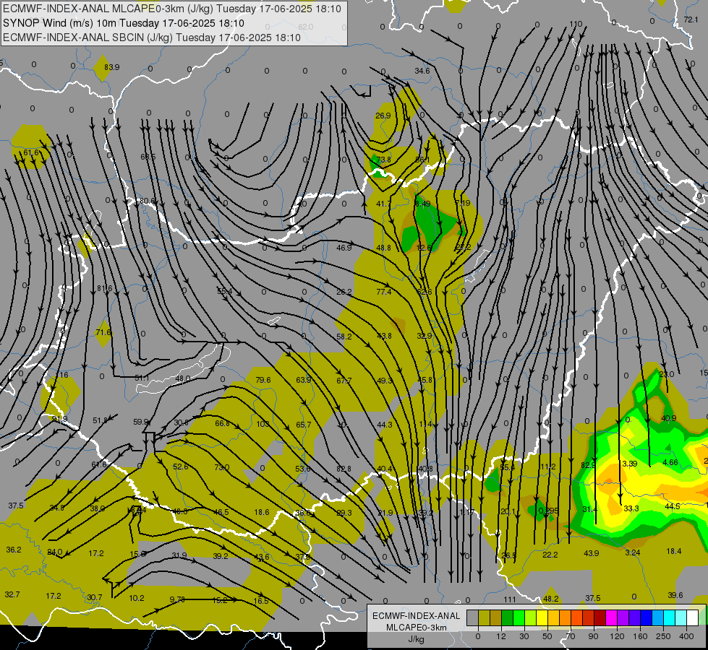Click the gray swatch left of 0
Screen dimensions: 708x650
[472, 618]
